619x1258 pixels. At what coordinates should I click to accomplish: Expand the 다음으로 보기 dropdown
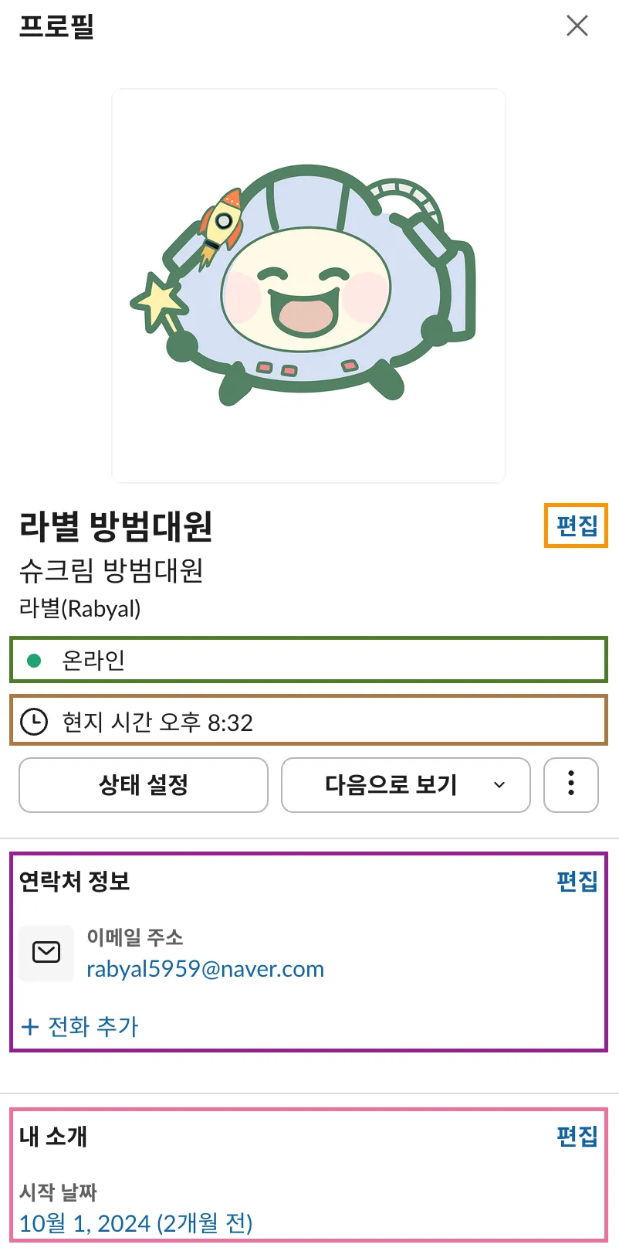click(406, 784)
